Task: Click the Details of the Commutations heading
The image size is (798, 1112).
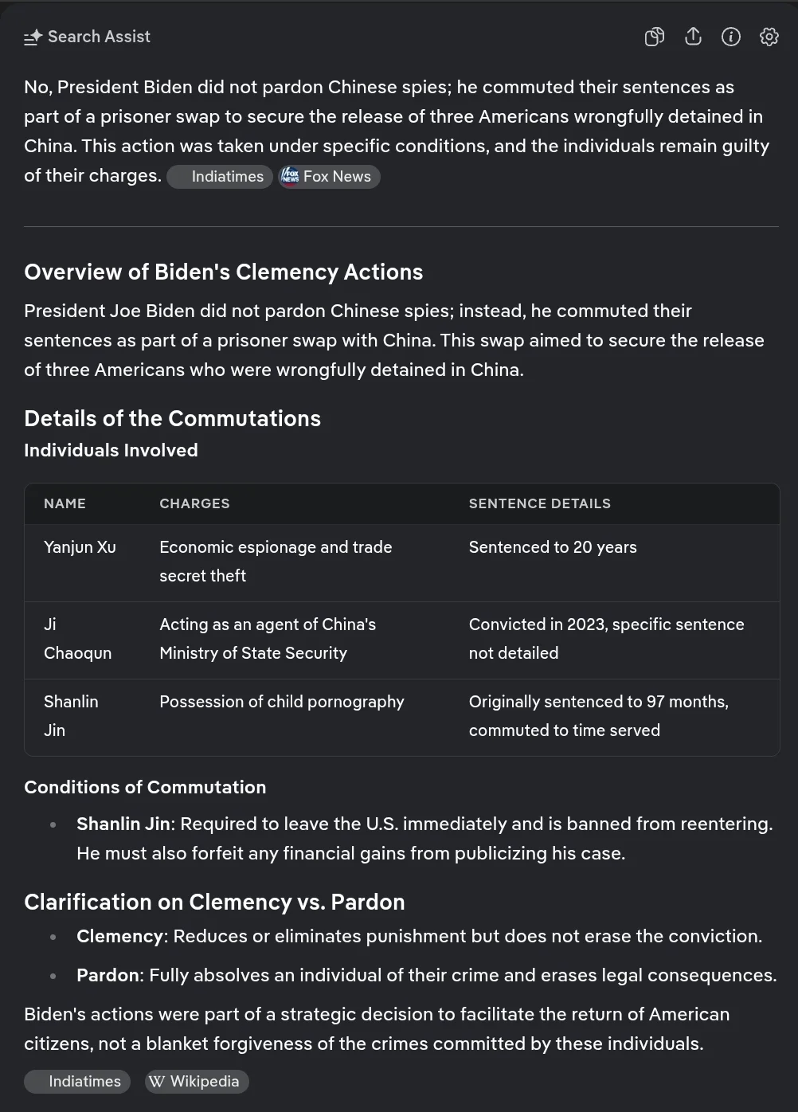Action: click(x=172, y=419)
